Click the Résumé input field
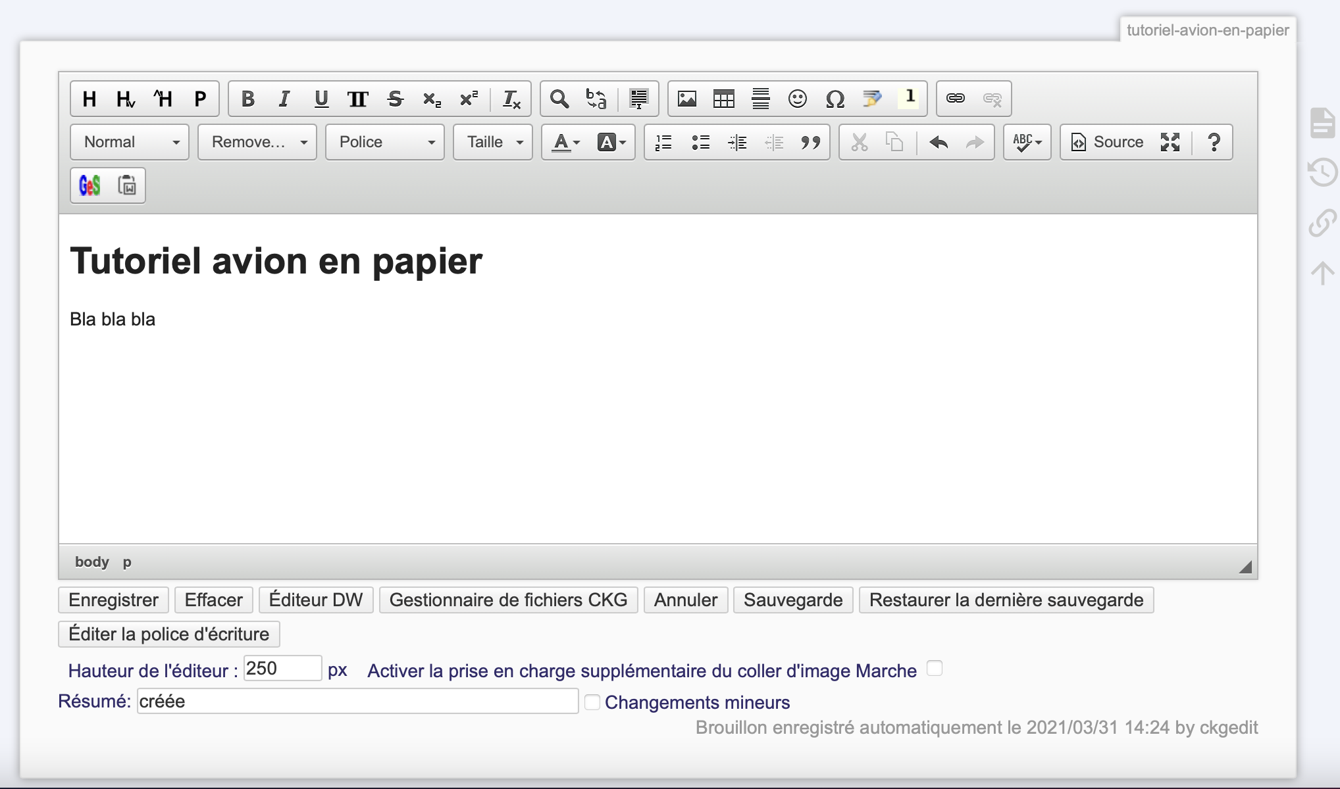Viewport: 1340px width, 789px height. point(357,702)
